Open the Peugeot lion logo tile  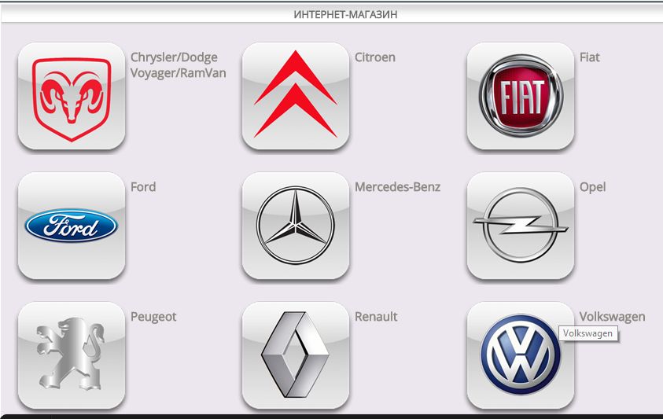point(72,355)
